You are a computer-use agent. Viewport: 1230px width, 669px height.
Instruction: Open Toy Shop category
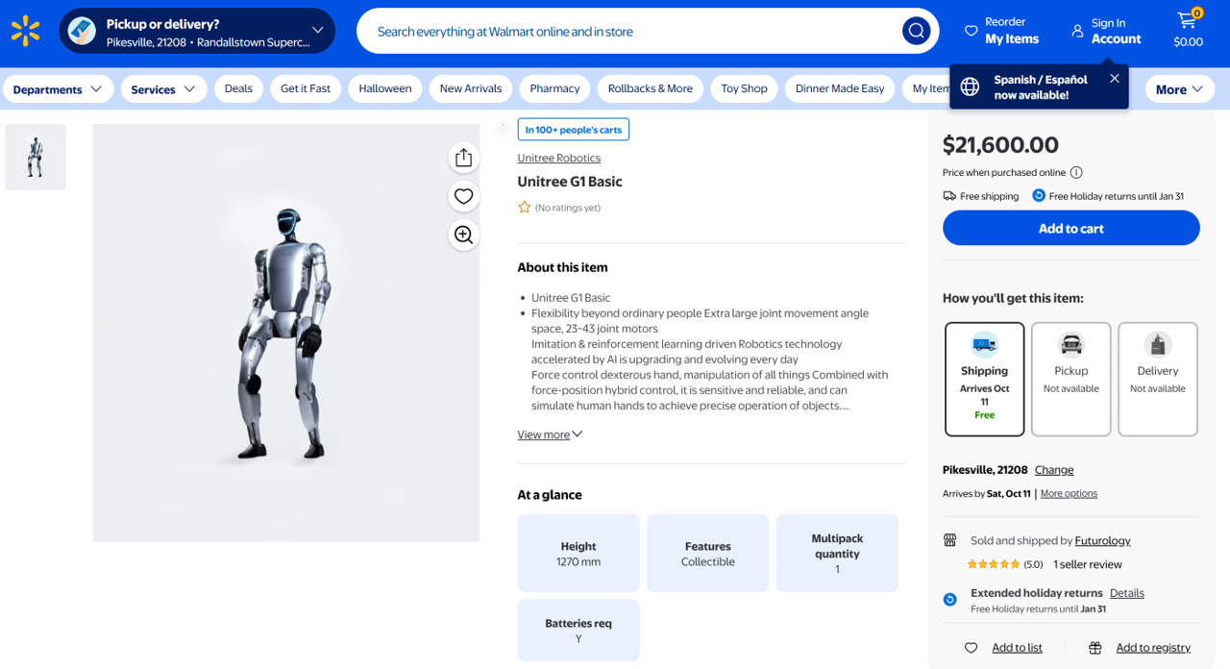pyautogui.click(x=745, y=88)
